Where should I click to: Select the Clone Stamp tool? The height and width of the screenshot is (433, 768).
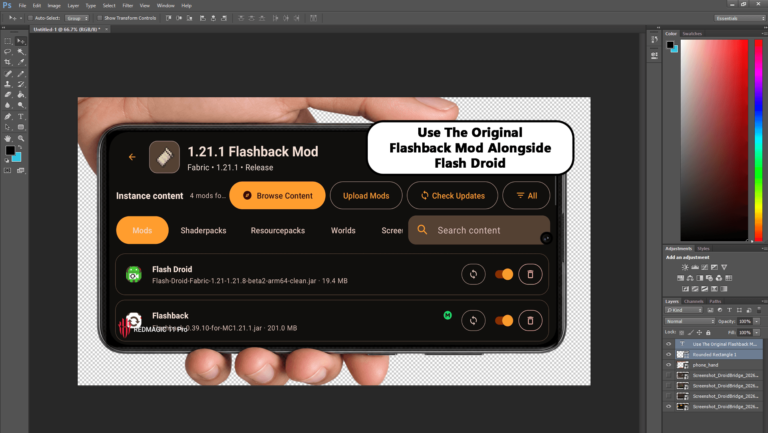[x=8, y=84]
